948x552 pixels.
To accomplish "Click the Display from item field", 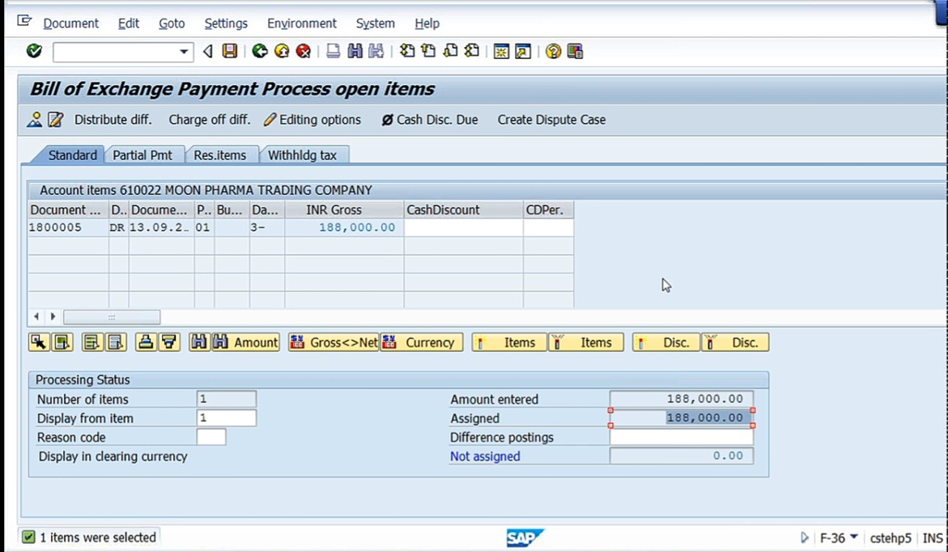I will pos(226,418).
